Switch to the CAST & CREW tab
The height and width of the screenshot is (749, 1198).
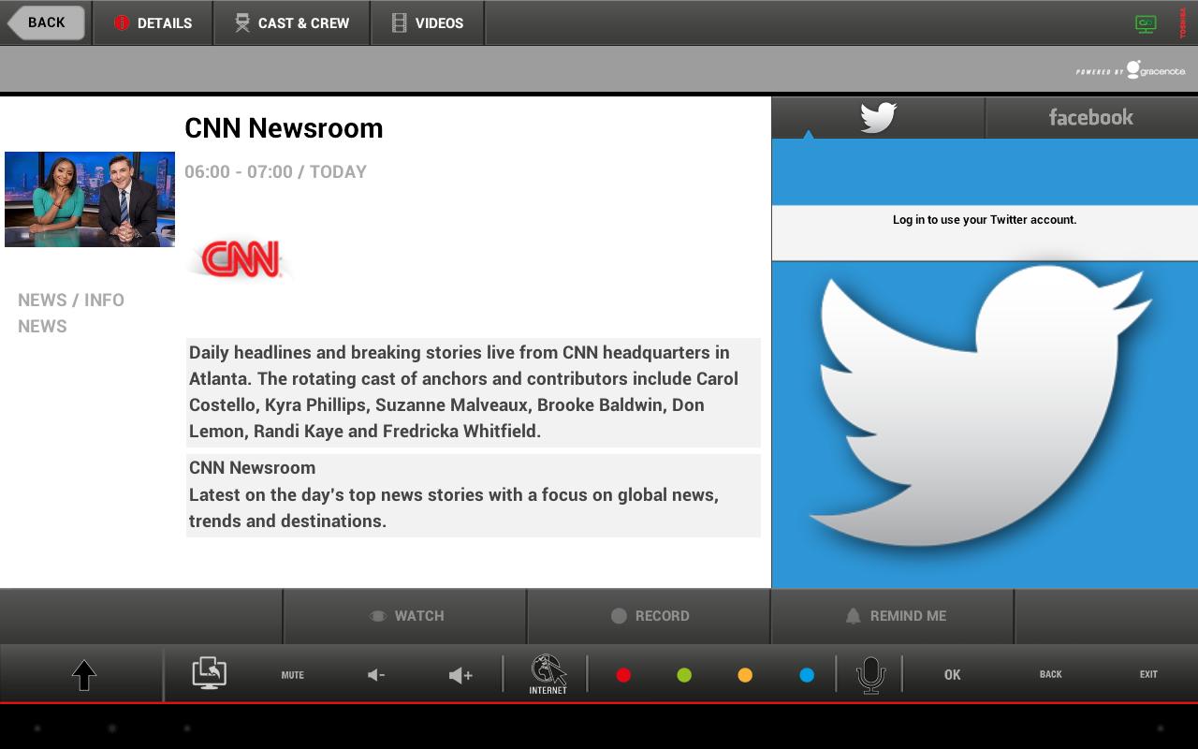[292, 22]
